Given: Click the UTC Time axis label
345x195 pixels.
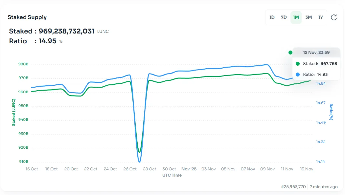Looking at the screenshot, I should (172, 175).
